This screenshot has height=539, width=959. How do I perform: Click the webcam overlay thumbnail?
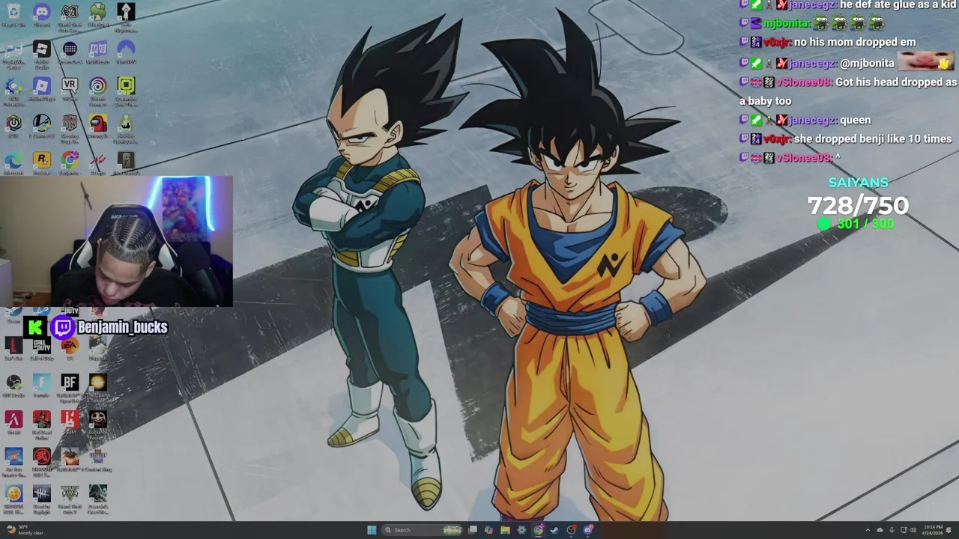[x=116, y=242]
